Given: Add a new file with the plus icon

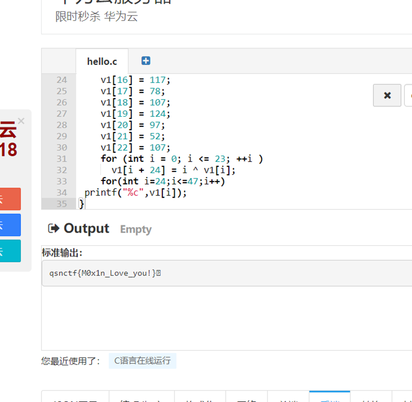Looking at the screenshot, I should click(146, 61).
